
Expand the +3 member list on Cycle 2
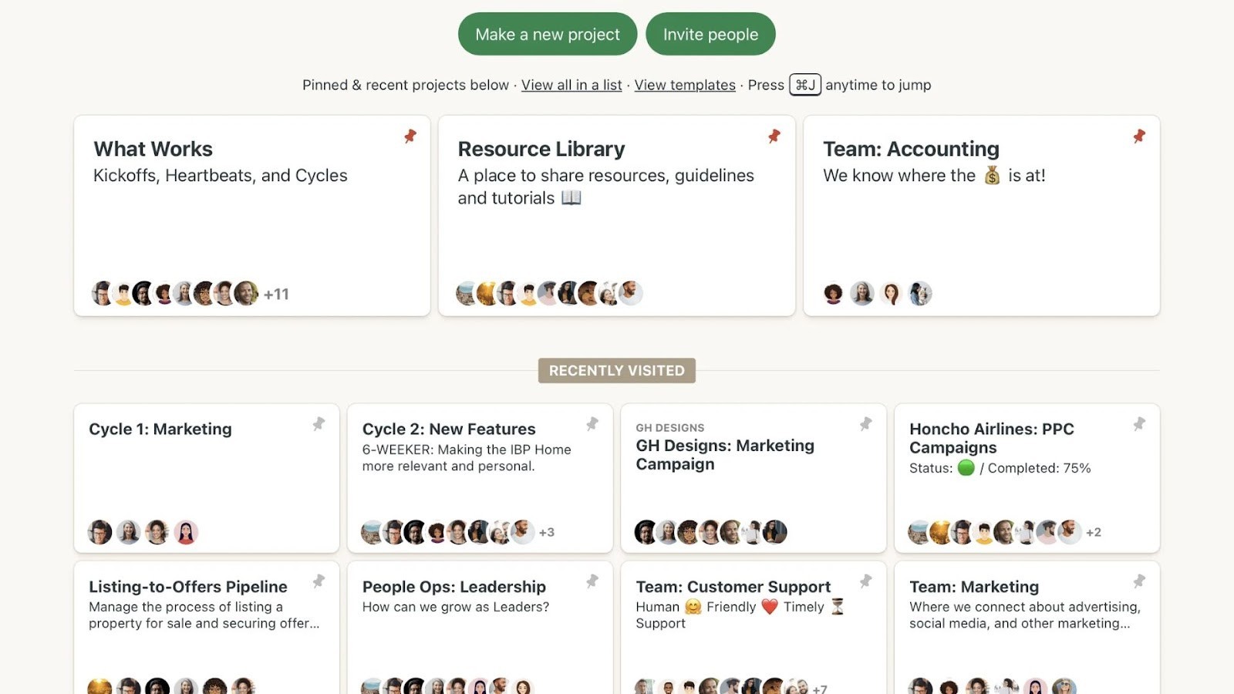(548, 532)
